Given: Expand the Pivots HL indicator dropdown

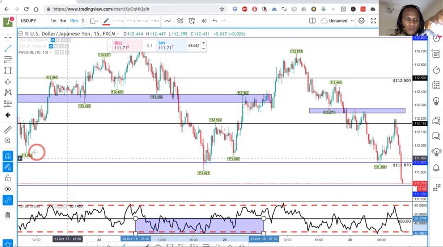Looking at the screenshot, I should coord(50,53).
